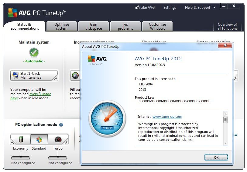The height and width of the screenshot is (172, 247).
Task: Click the Increase performance gauge icon button
Action: [x=75, y=76]
